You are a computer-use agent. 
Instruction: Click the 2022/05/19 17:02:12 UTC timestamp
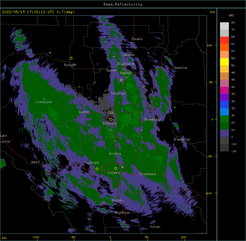point(28,12)
